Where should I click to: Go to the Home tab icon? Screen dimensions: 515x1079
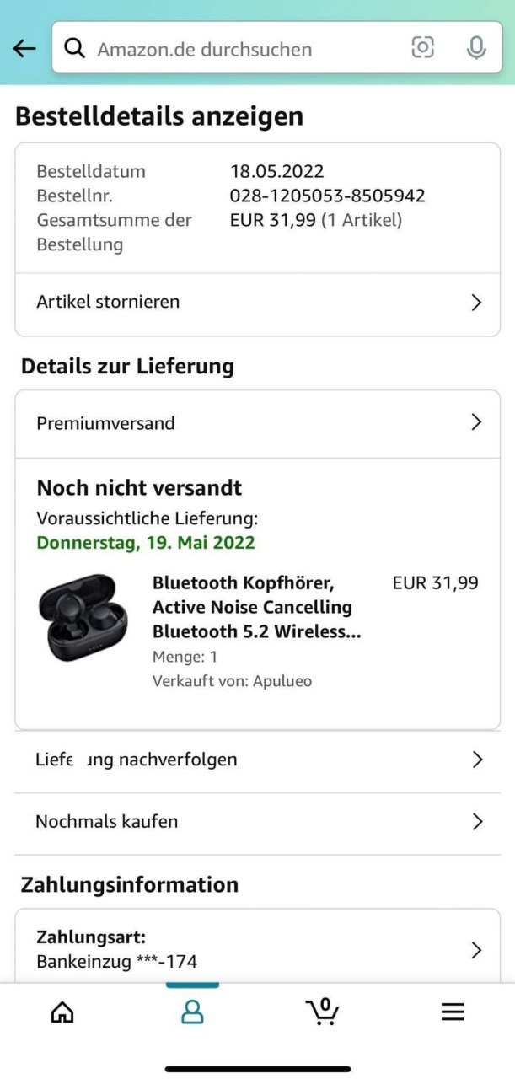62,1012
